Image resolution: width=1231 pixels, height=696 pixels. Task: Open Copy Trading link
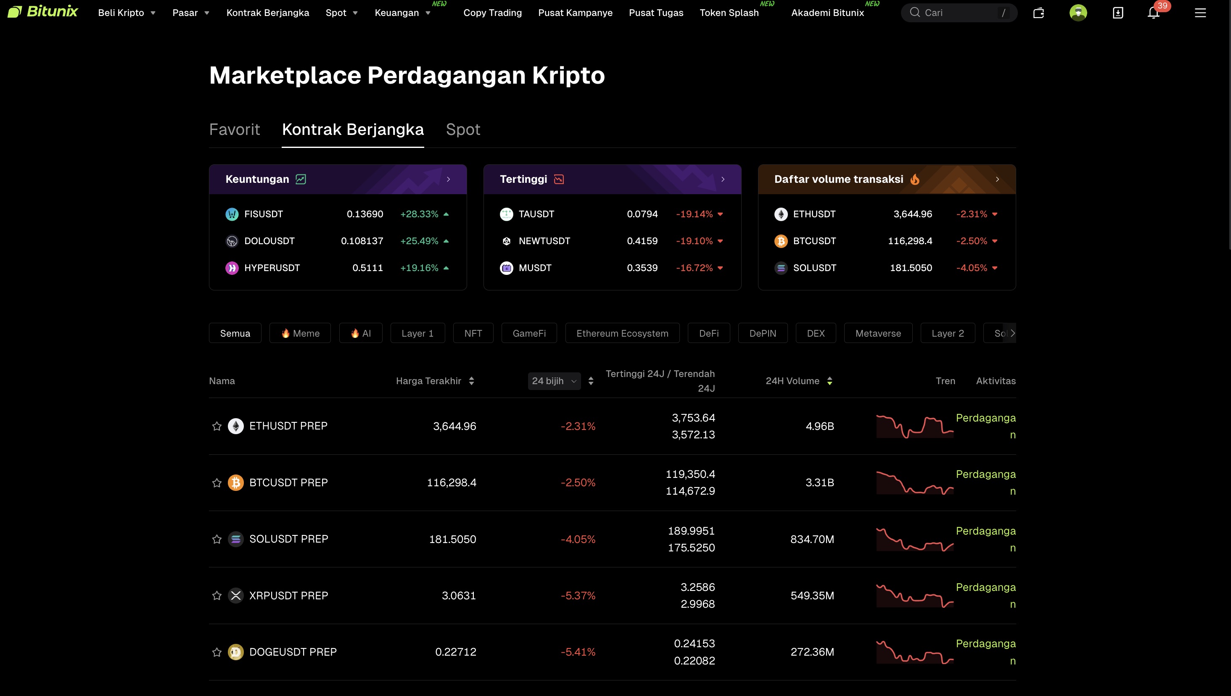(492, 13)
